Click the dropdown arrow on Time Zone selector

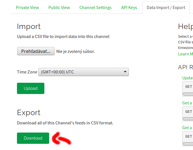(x=125, y=72)
